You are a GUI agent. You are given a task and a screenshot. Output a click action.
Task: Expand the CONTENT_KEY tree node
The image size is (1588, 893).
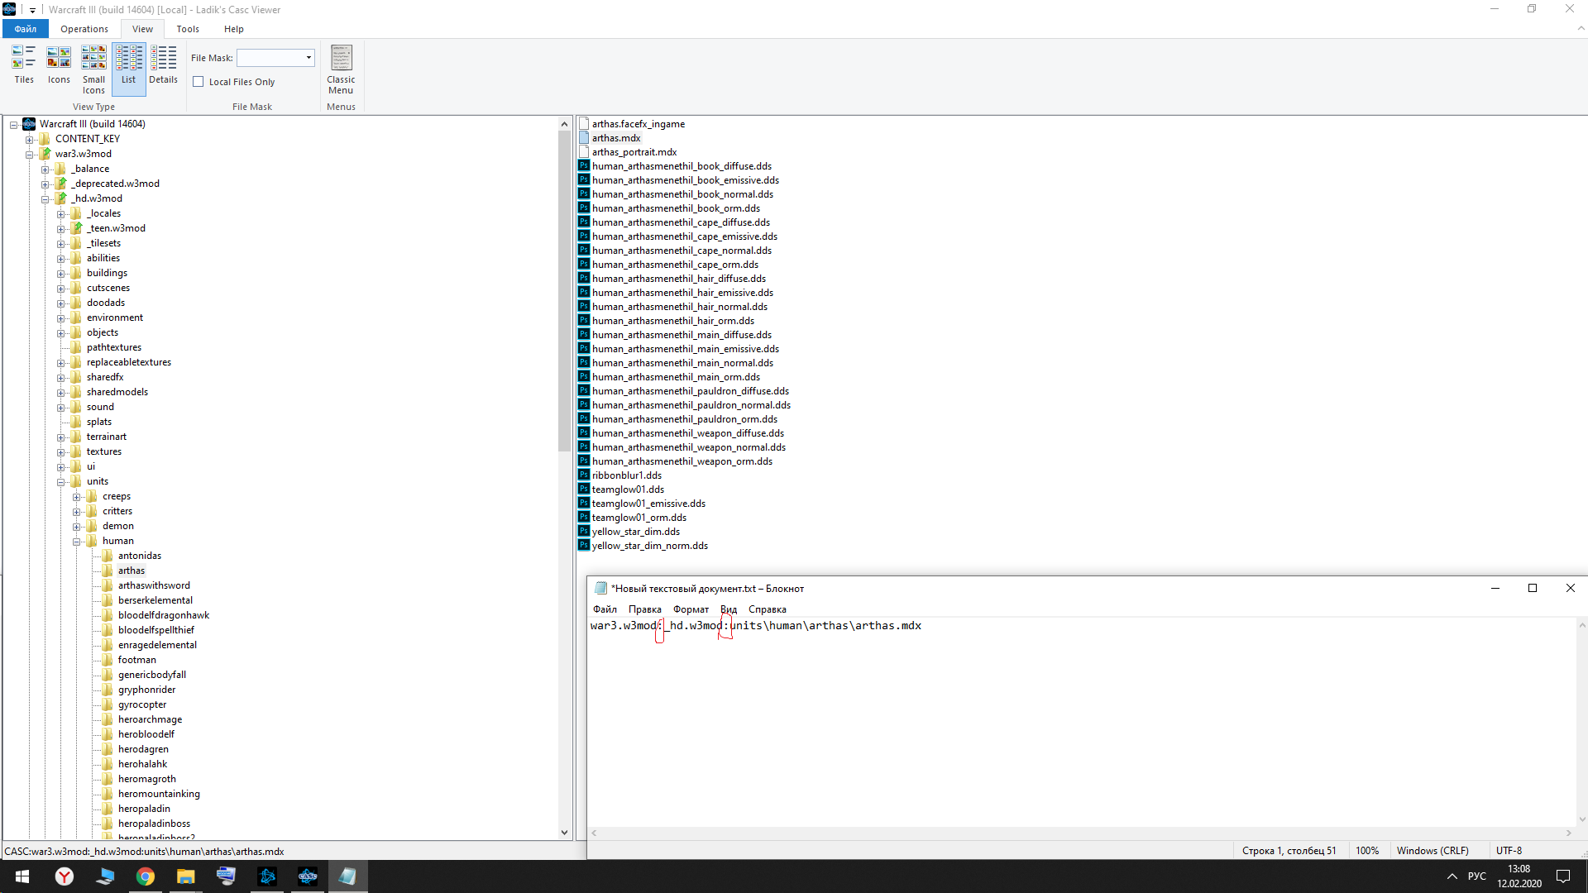[30, 140]
